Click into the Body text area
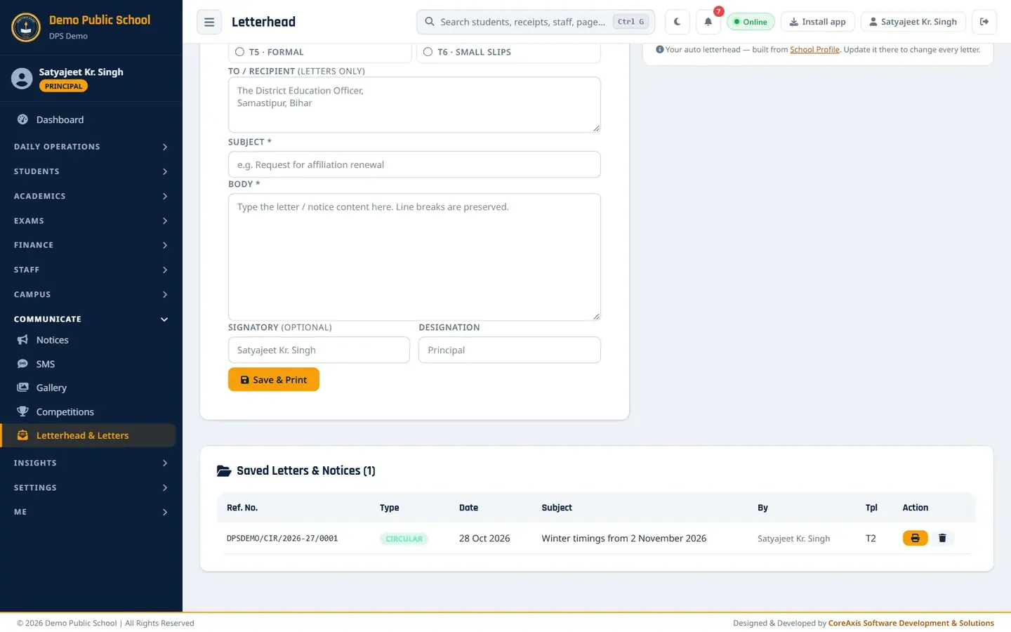 414,257
